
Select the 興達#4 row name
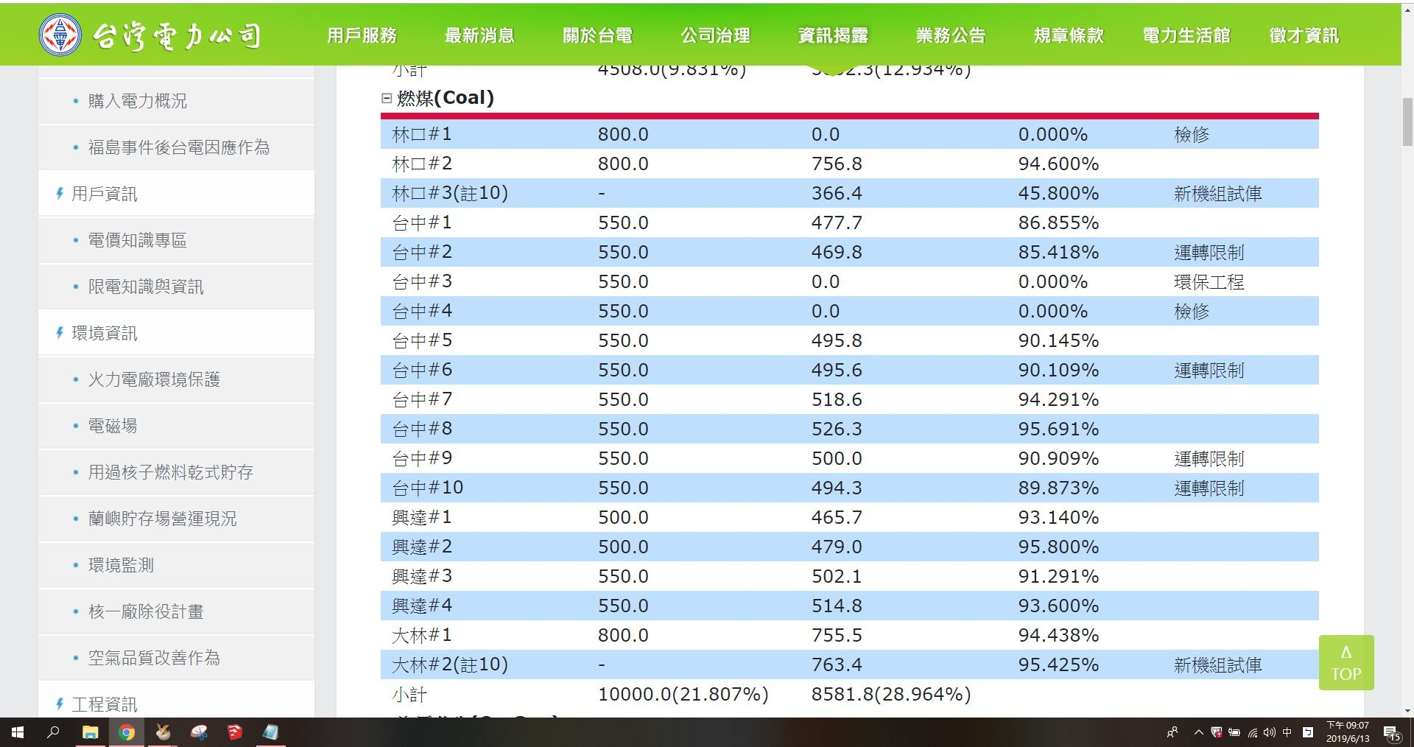422,606
